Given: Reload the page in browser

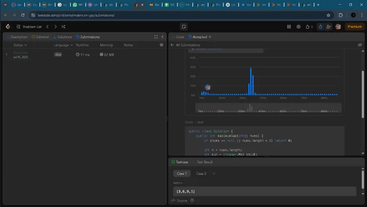Looking at the screenshot, I should [23, 15].
